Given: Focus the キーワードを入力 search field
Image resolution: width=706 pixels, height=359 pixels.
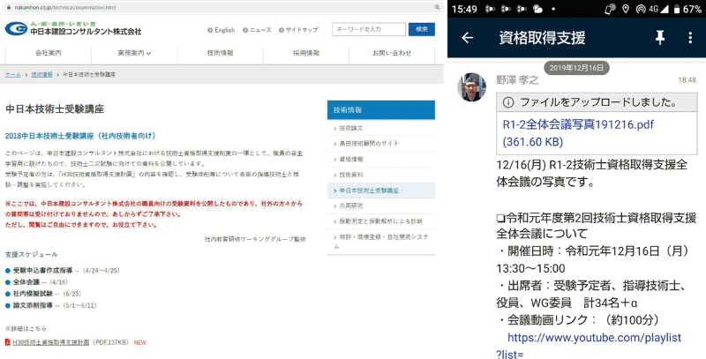Looking at the screenshot, I should 368,29.
